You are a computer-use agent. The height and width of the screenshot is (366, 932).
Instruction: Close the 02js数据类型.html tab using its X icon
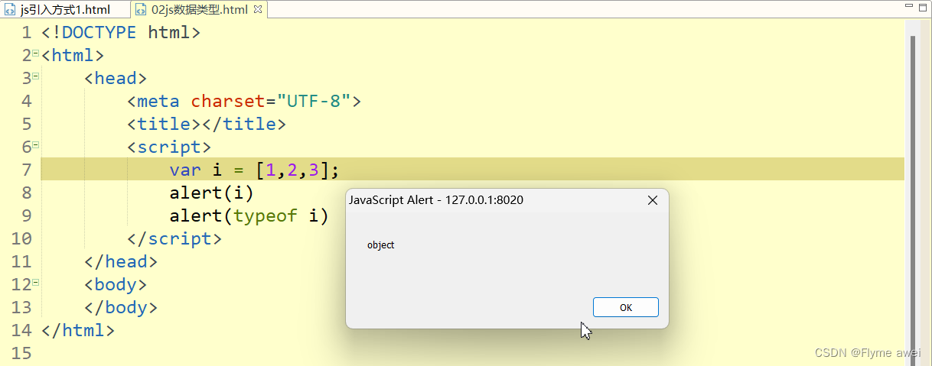258,10
